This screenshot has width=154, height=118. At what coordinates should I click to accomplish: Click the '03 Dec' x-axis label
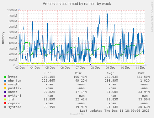(20, 67)
